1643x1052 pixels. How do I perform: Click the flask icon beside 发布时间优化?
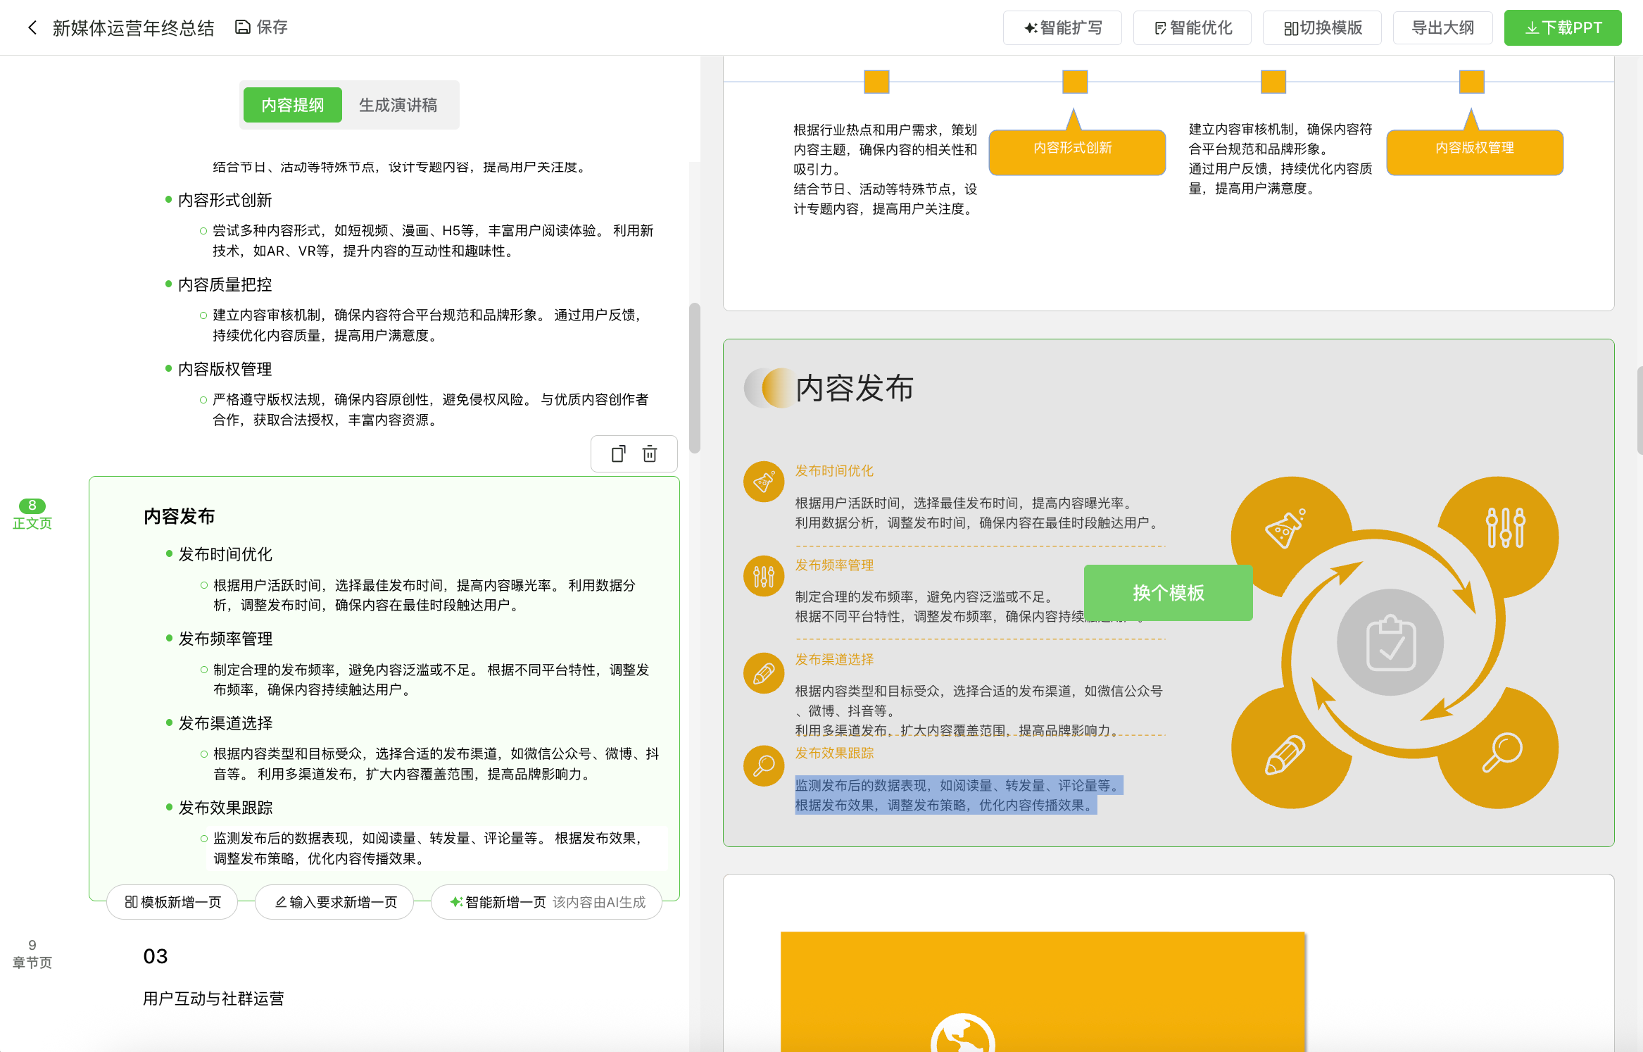coord(764,482)
